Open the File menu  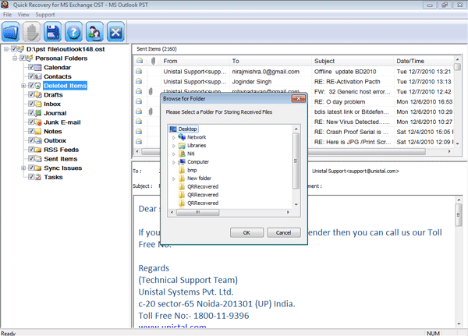click(x=7, y=14)
